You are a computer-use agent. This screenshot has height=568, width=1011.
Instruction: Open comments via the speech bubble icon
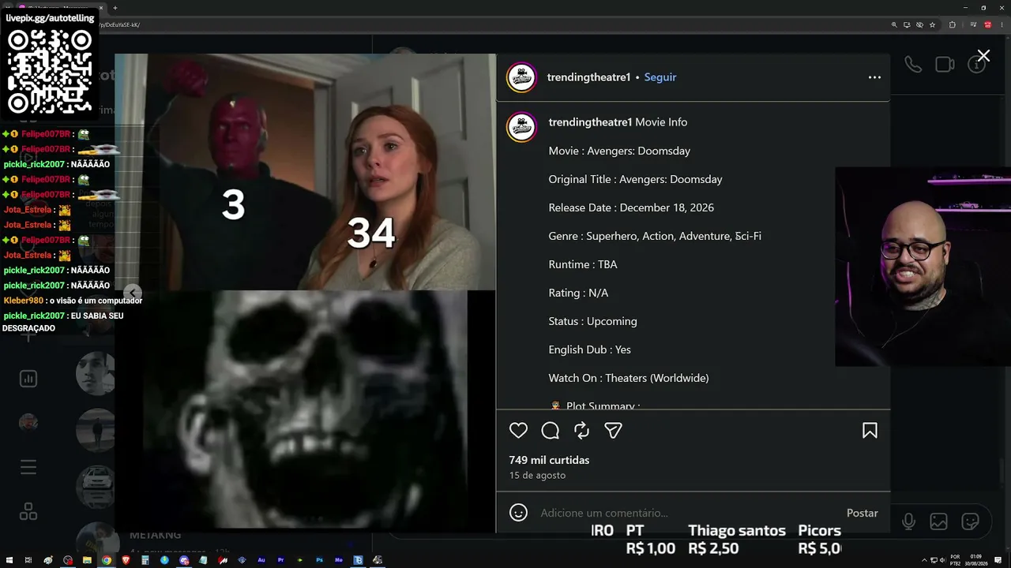(x=551, y=431)
